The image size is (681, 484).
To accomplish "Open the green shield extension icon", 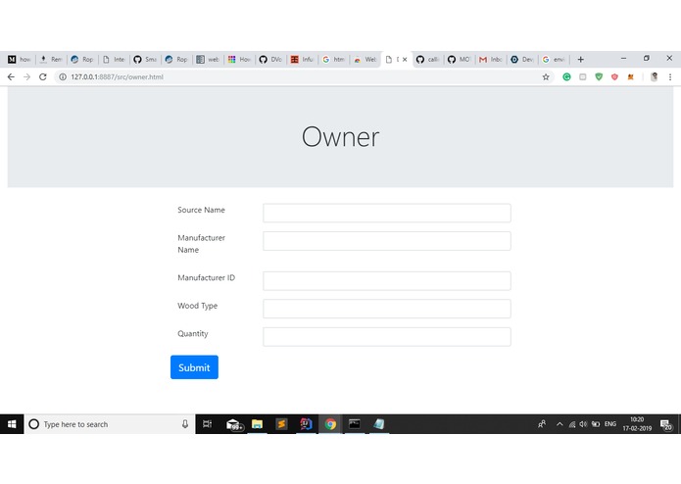I will tap(599, 76).
